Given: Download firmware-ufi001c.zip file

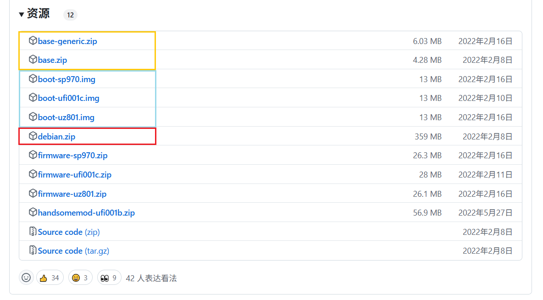Looking at the screenshot, I should pyautogui.click(x=74, y=175).
